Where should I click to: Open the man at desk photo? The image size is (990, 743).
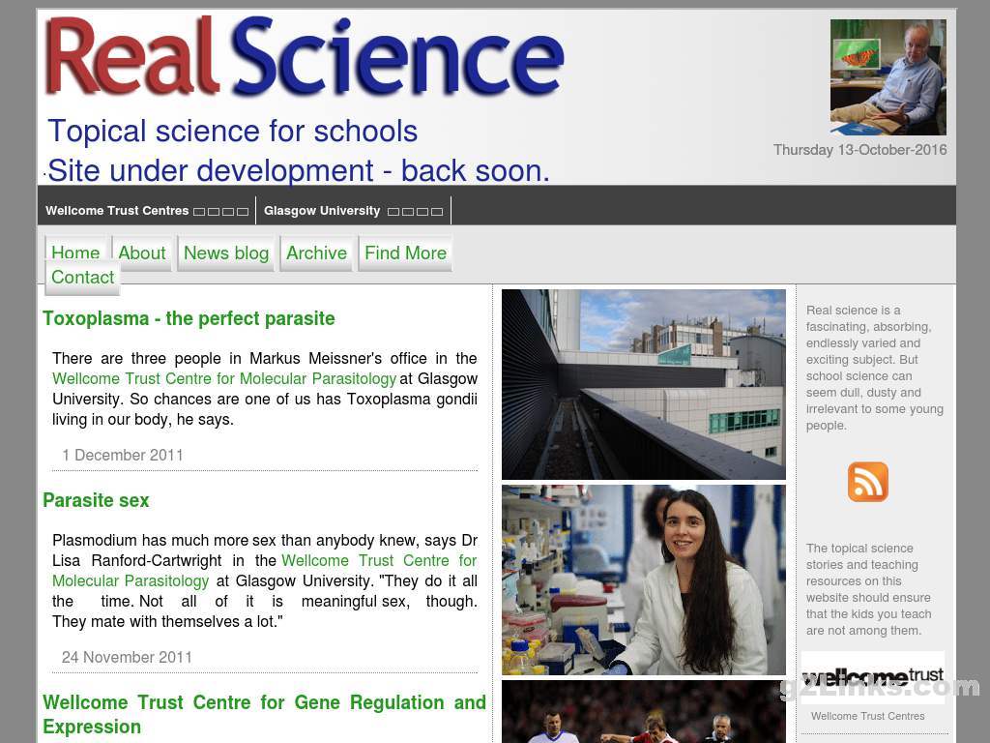coord(888,77)
